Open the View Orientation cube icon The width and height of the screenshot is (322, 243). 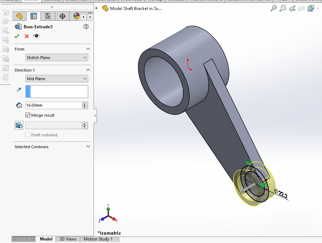(311, 8)
